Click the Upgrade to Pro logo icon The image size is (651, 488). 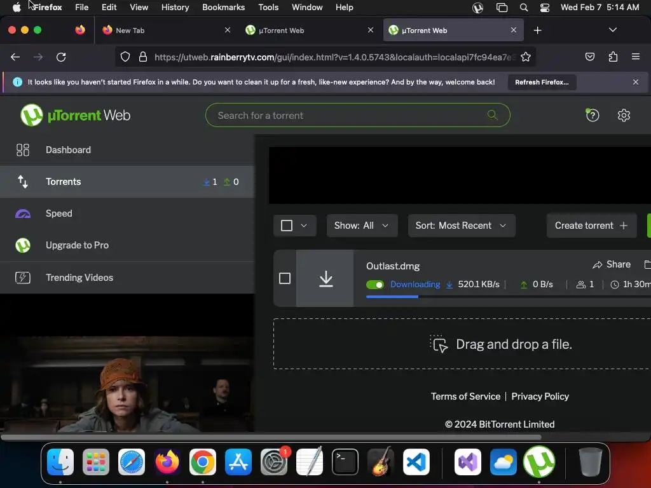coord(23,245)
